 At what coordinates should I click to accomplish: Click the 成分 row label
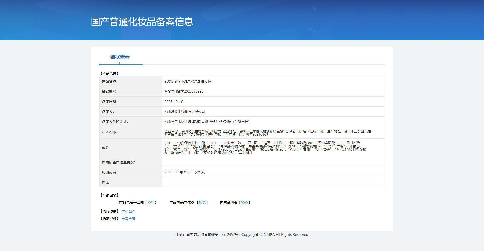click(x=106, y=148)
